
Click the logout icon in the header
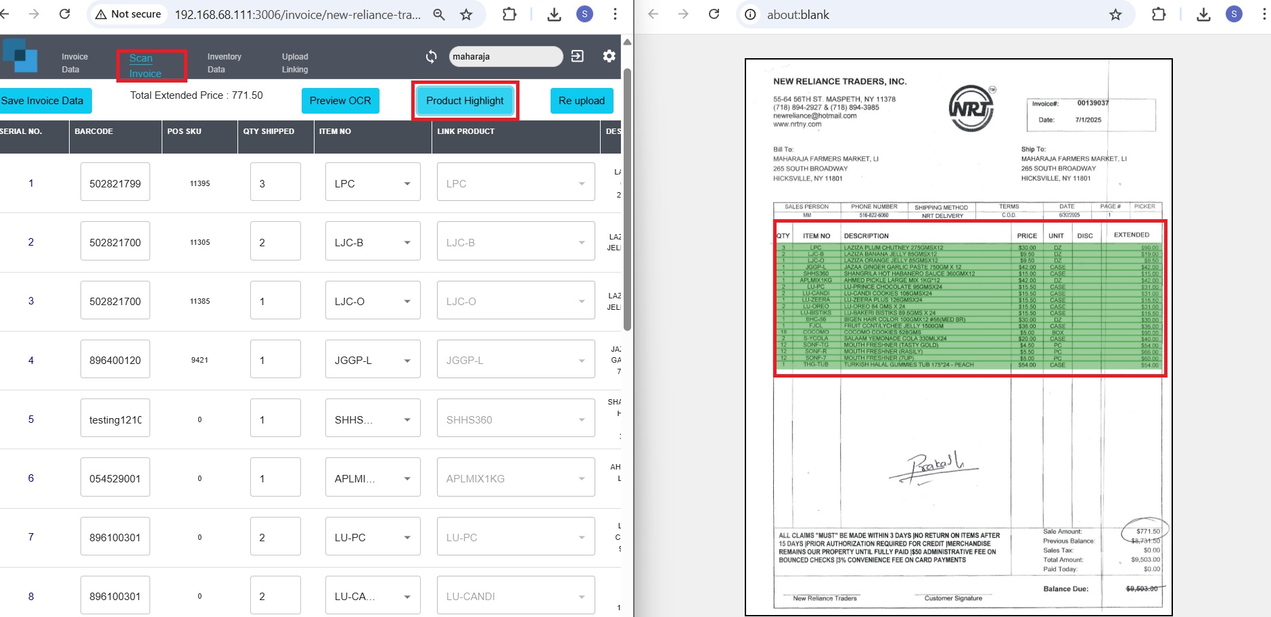[578, 56]
